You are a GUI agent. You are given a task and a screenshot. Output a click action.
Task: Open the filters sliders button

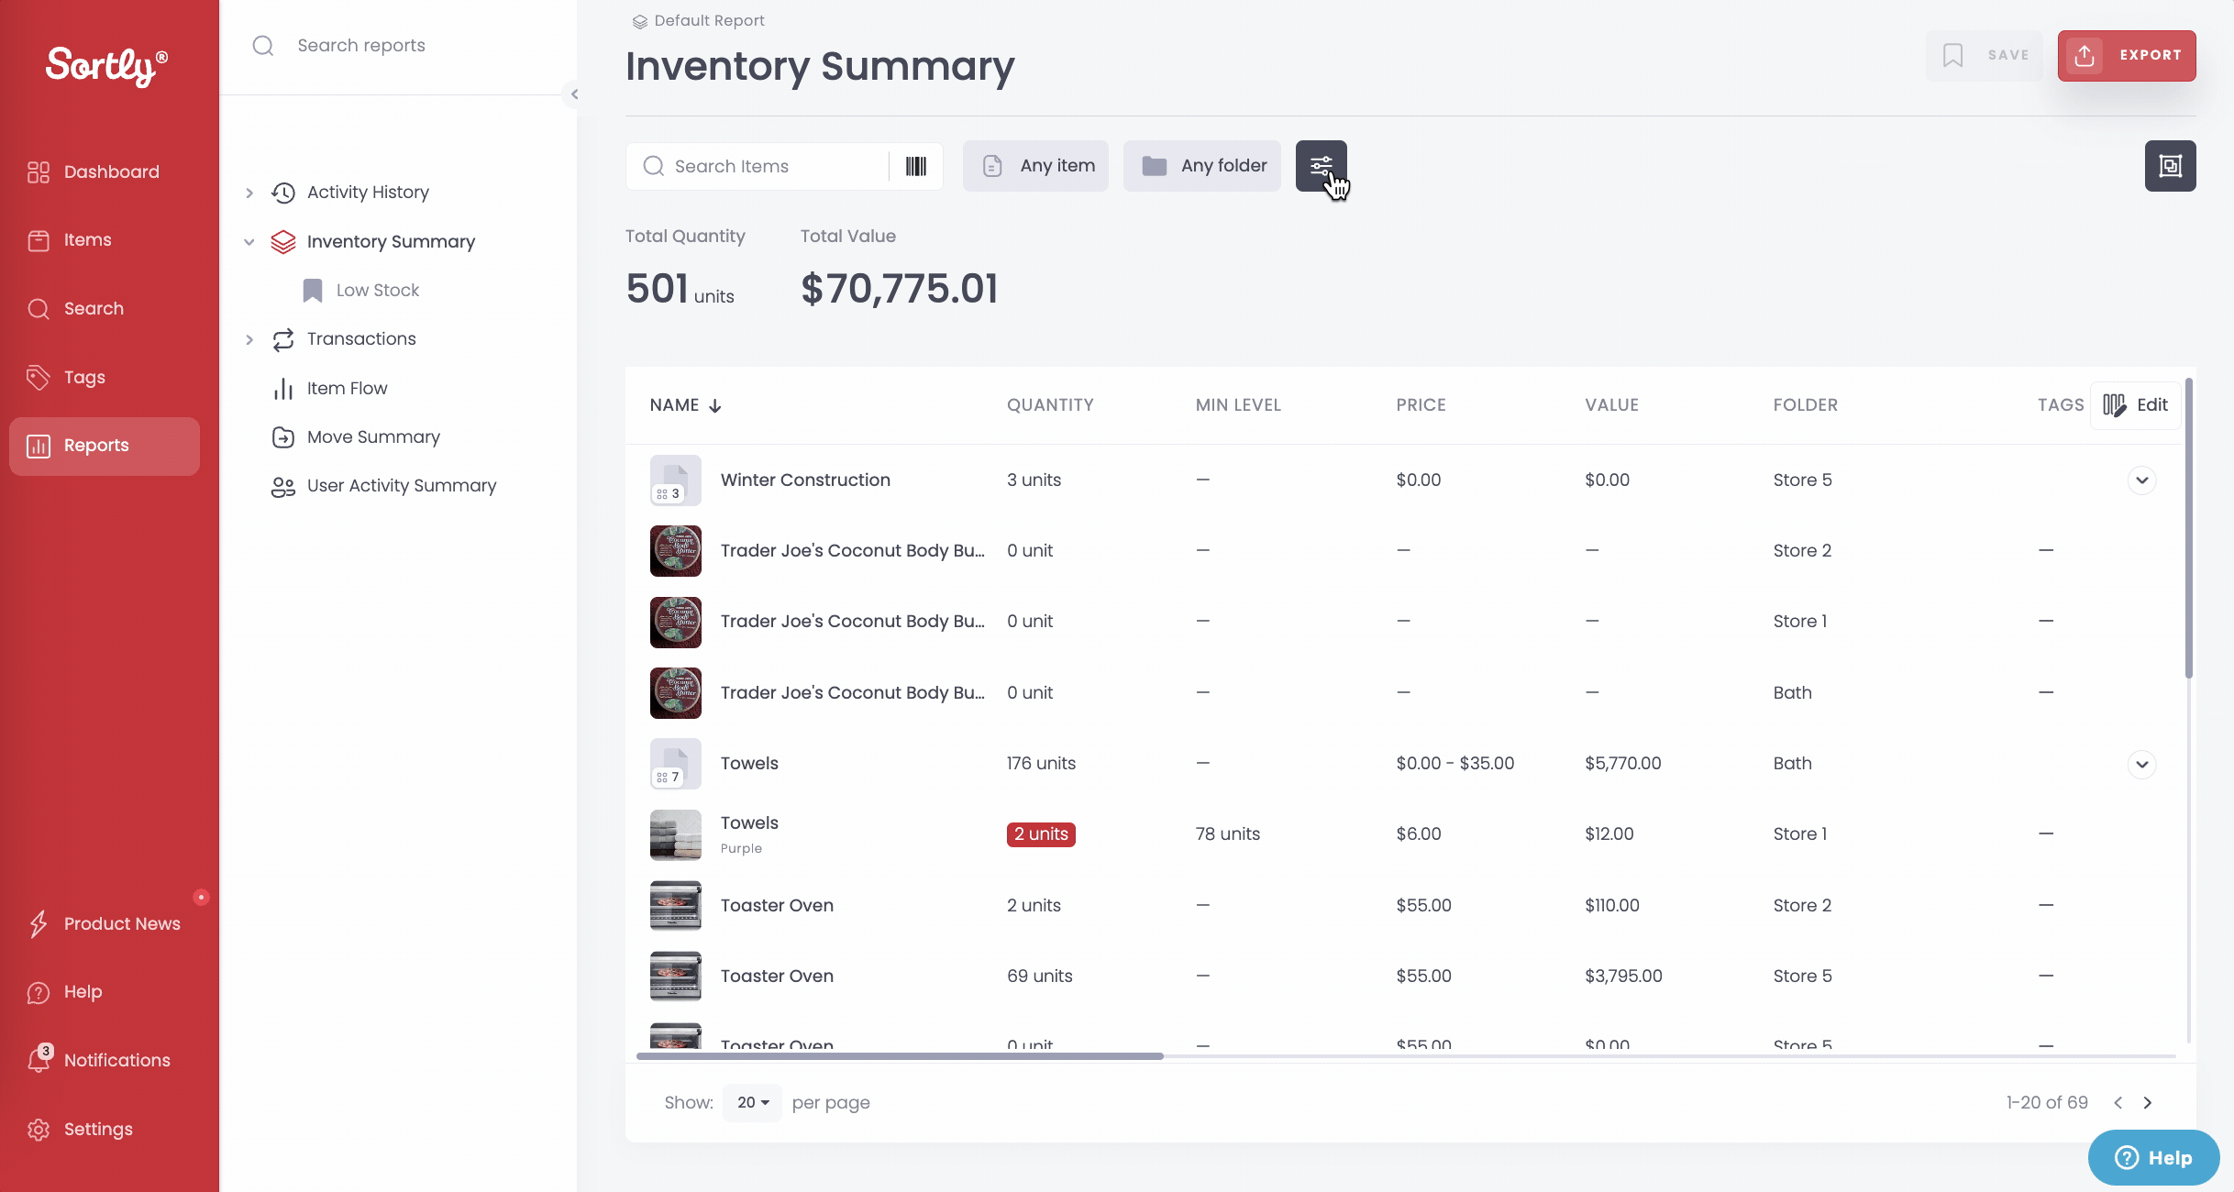[1321, 166]
